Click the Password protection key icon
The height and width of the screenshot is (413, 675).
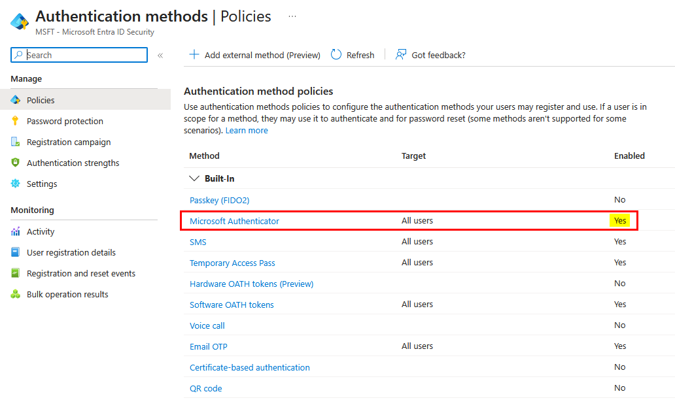coord(16,121)
